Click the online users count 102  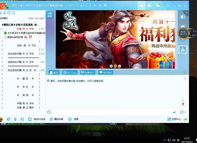coord(83,5)
